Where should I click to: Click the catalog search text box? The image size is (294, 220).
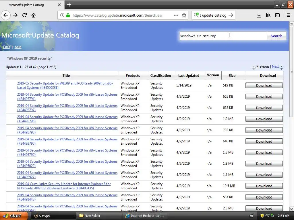click(x=223, y=36)
